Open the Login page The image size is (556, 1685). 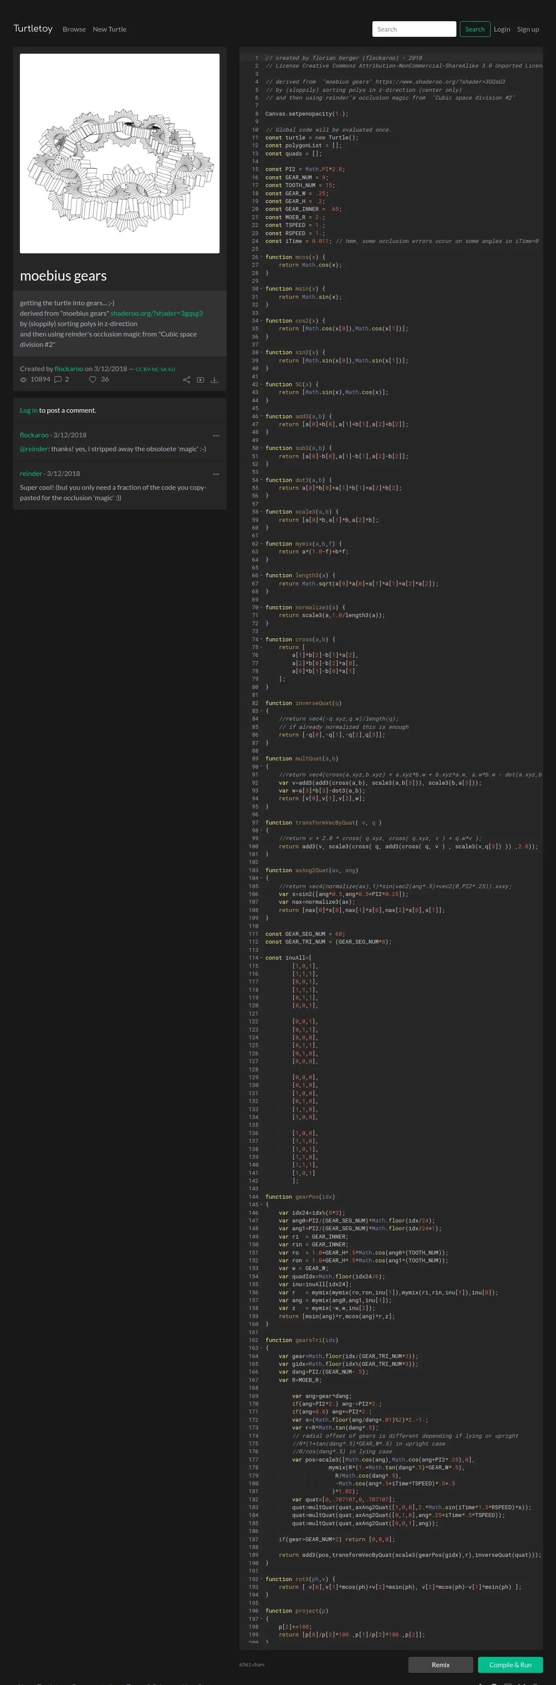502,29
